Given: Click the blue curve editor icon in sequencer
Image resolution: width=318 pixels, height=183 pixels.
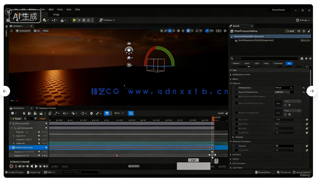Looking at the screenshot, I should click(131, 113).
